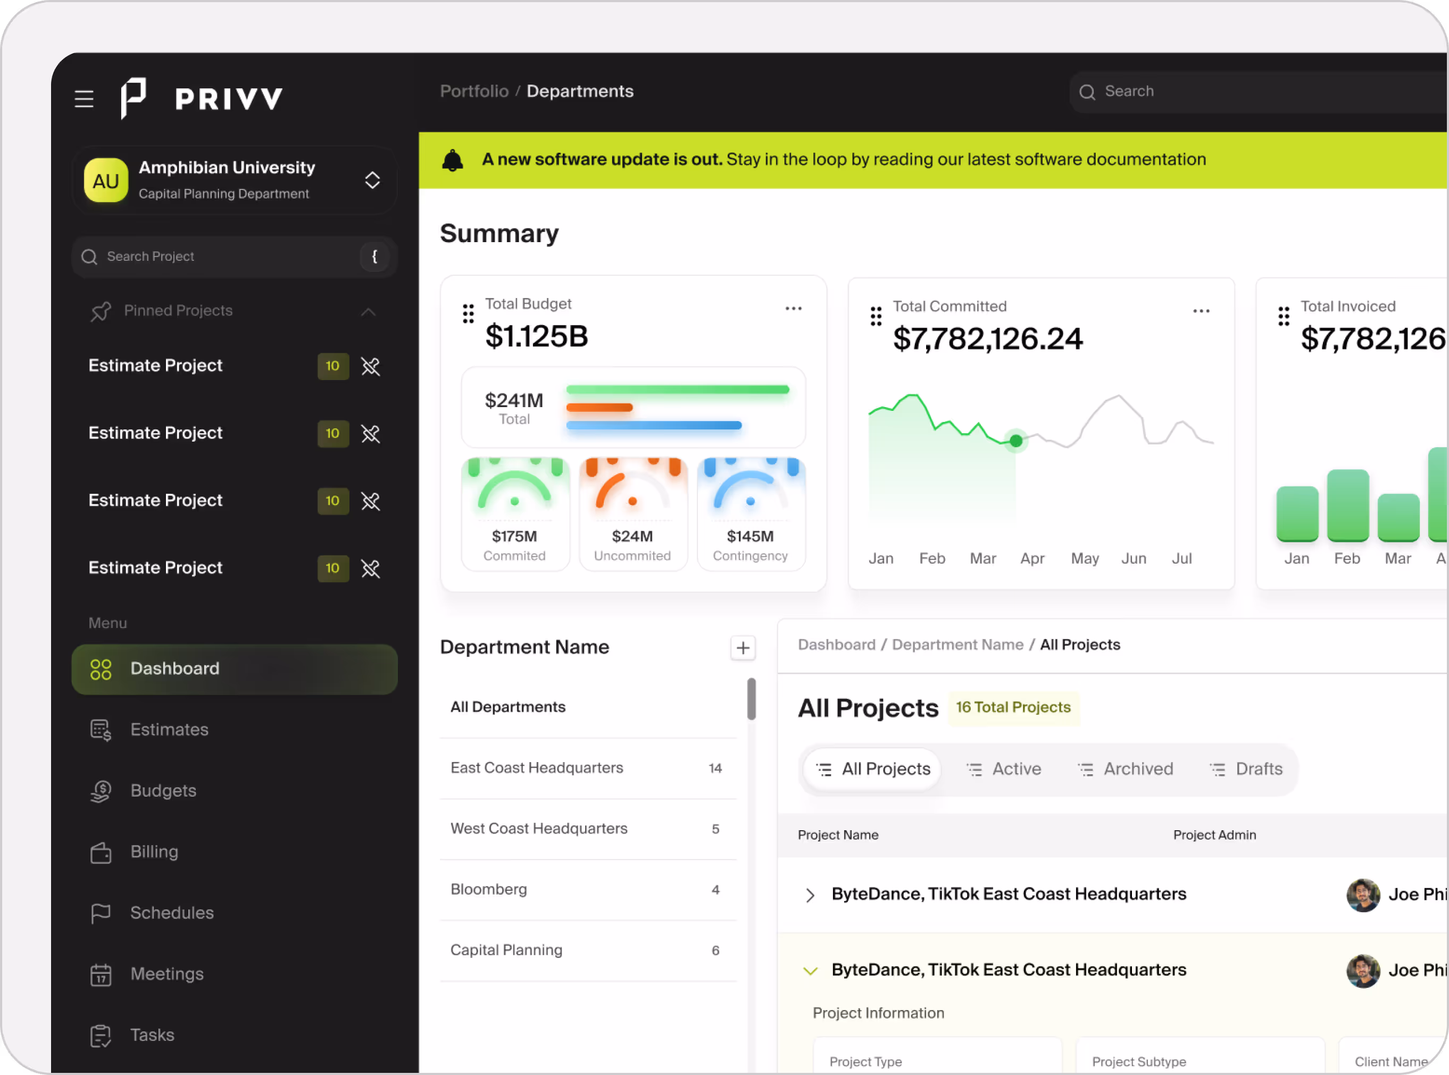Click the Portfolio breadcrumb link
This screenshot has height=1075, width=1449.
pos(474,91)
